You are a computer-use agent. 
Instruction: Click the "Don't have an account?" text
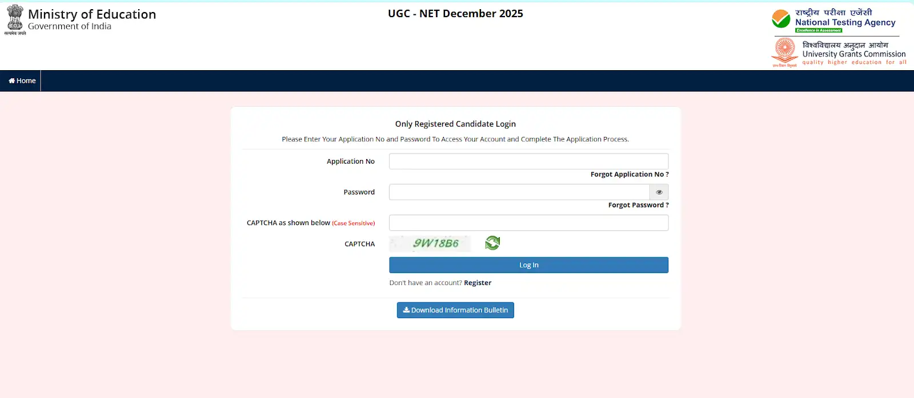(426, 283)
